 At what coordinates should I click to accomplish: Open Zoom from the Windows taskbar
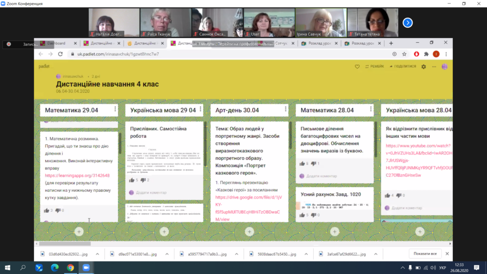pos(86,268)
